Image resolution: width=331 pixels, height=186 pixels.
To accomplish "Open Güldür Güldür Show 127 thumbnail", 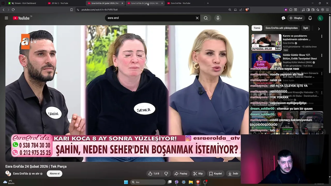I will [267, 61].
